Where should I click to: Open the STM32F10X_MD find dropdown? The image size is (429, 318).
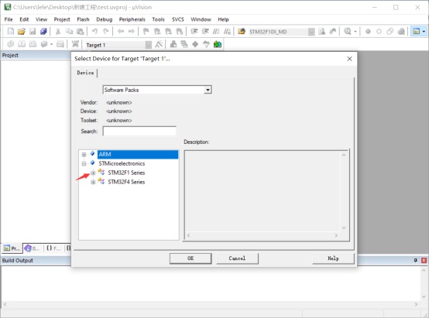(311, 32)
